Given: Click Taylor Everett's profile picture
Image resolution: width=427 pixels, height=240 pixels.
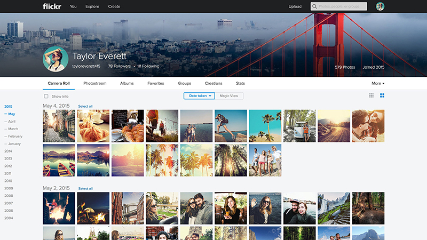Looking at the screenshot, I should click(x=56, y=59).
